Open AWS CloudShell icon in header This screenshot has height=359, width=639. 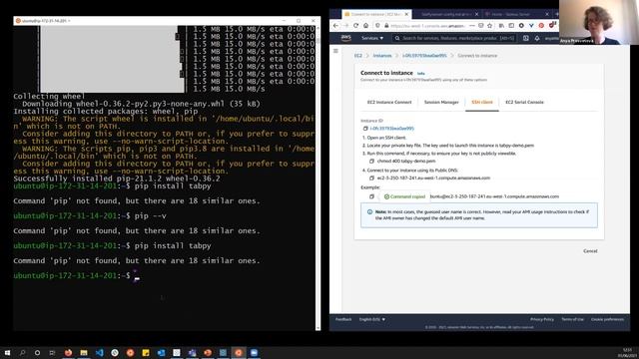526,38
